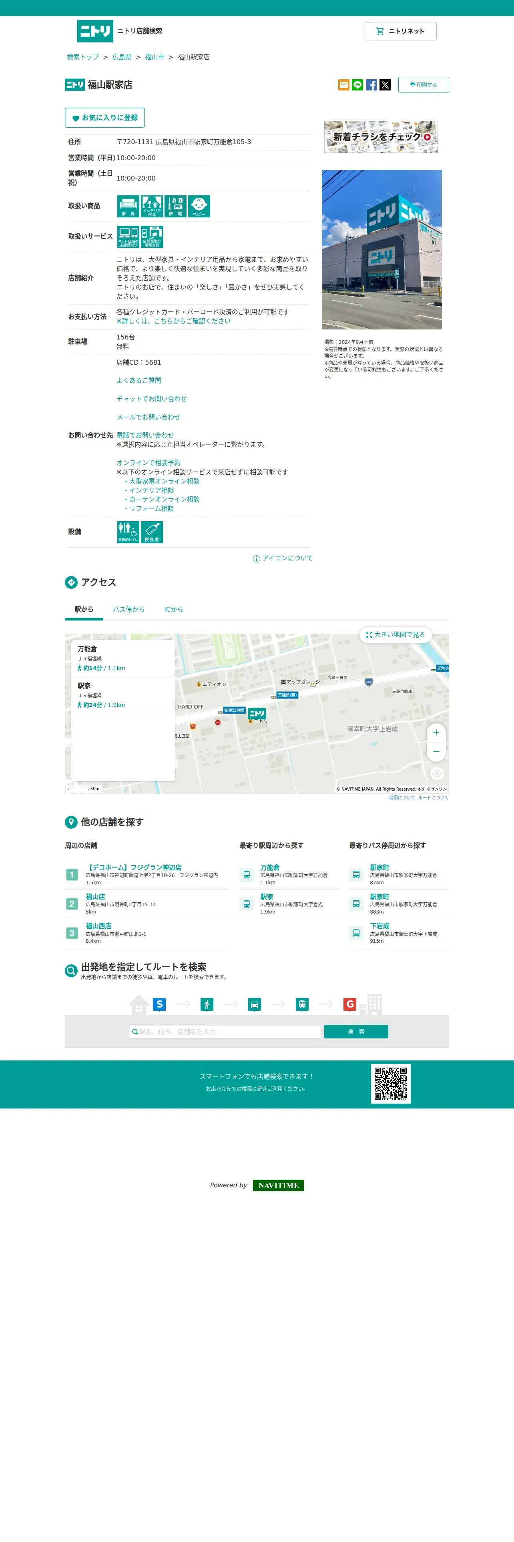Viewport: 514px width, 1542px height.
Task: Click the 授乳室 nursing room icon
Action: [151, 532]
